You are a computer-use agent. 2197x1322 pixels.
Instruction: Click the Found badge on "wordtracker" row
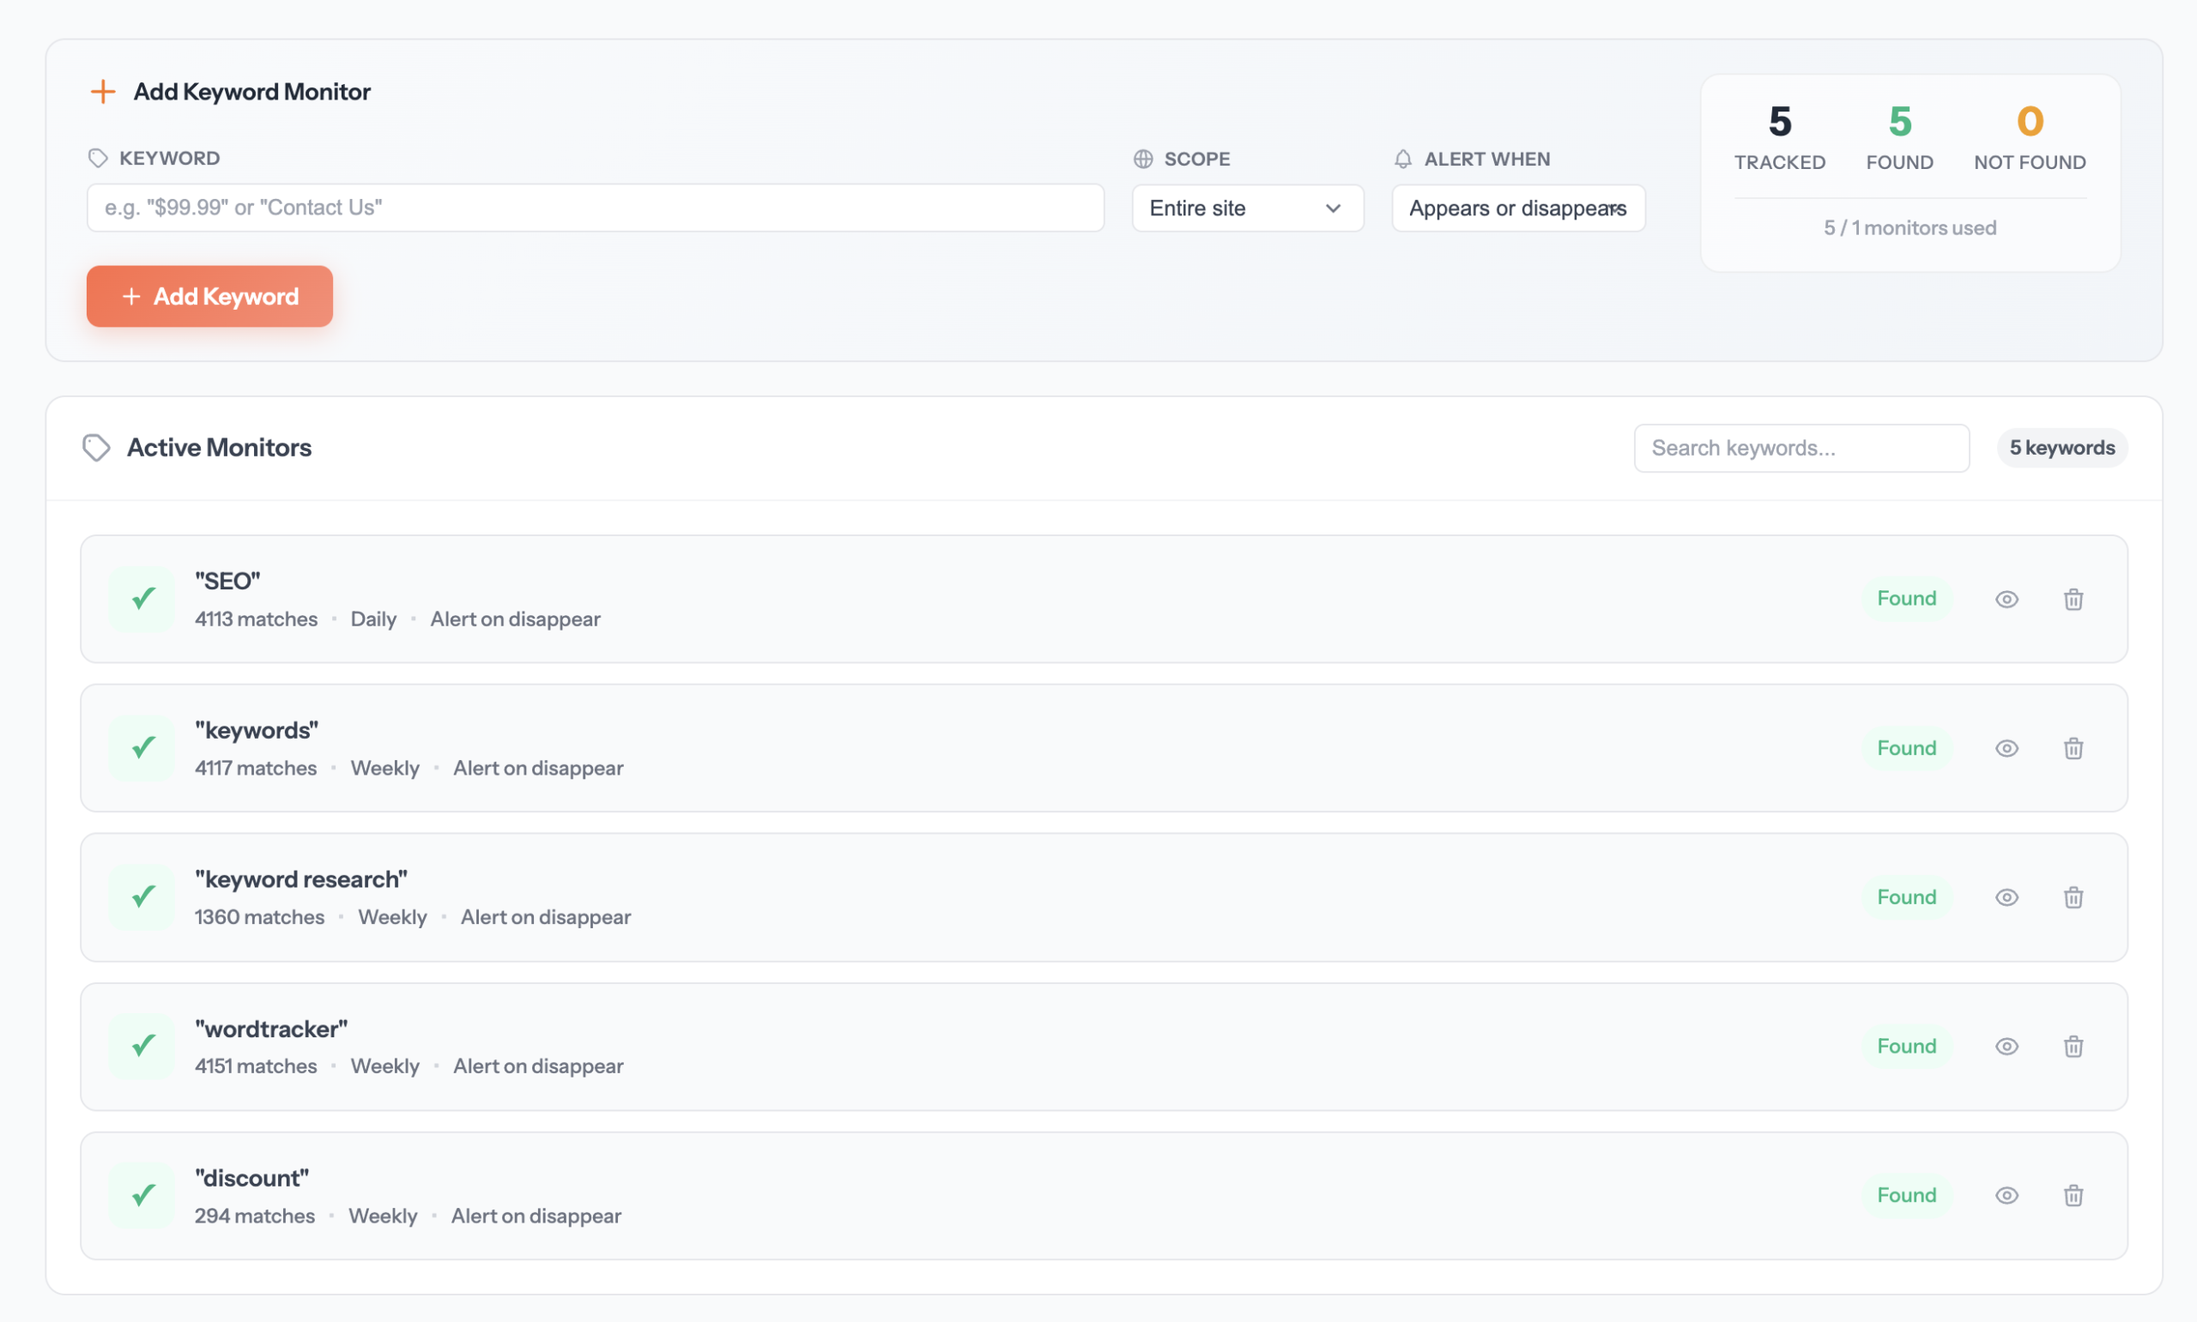(x=1906, y=1046)
